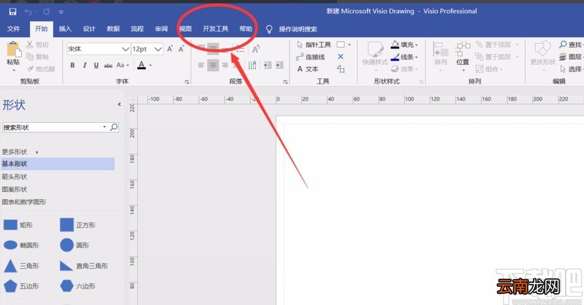
Task: Expand 更多形状 submenu
Action: tap(20, 152)
